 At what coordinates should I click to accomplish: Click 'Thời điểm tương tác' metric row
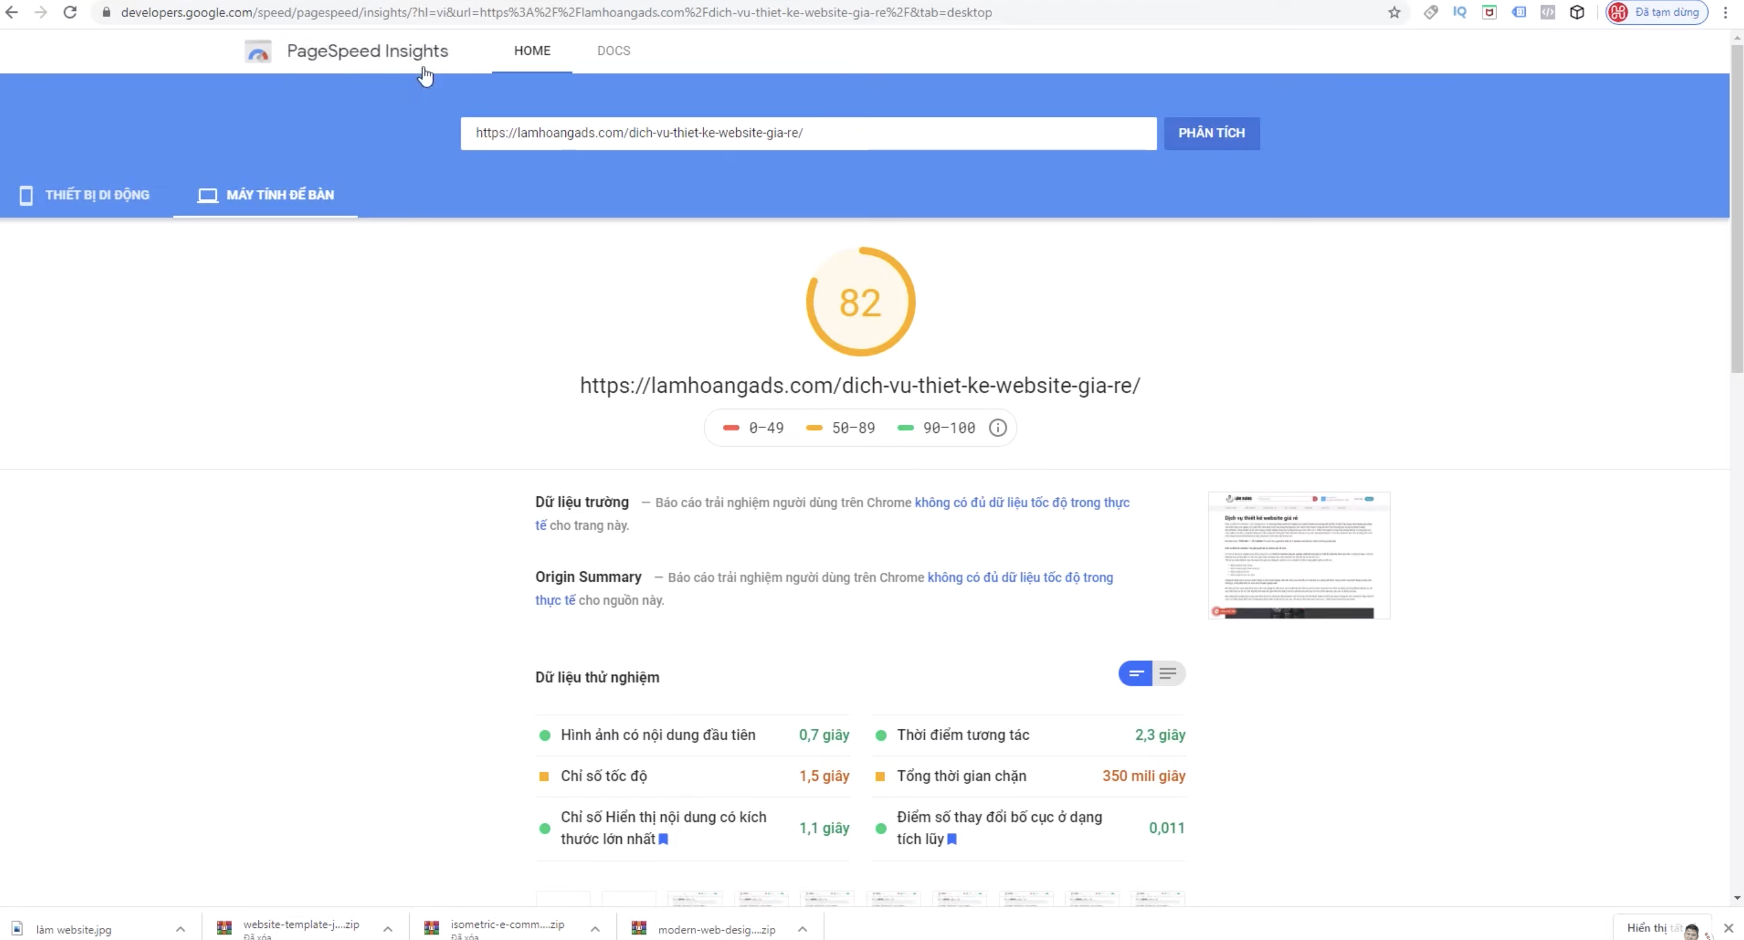click(x=1028, y=735)
